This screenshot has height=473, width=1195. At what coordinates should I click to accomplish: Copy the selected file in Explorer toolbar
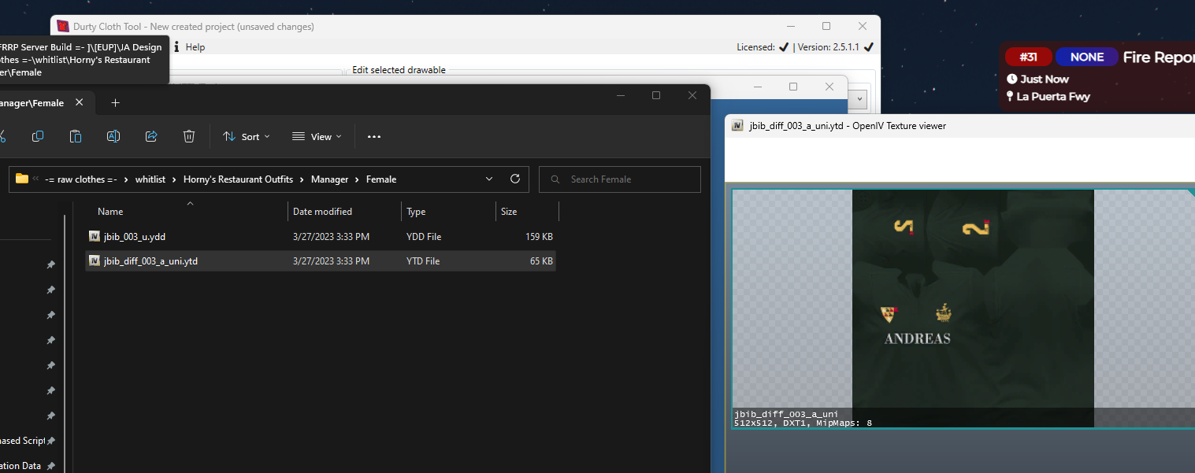tap(38, 136)
